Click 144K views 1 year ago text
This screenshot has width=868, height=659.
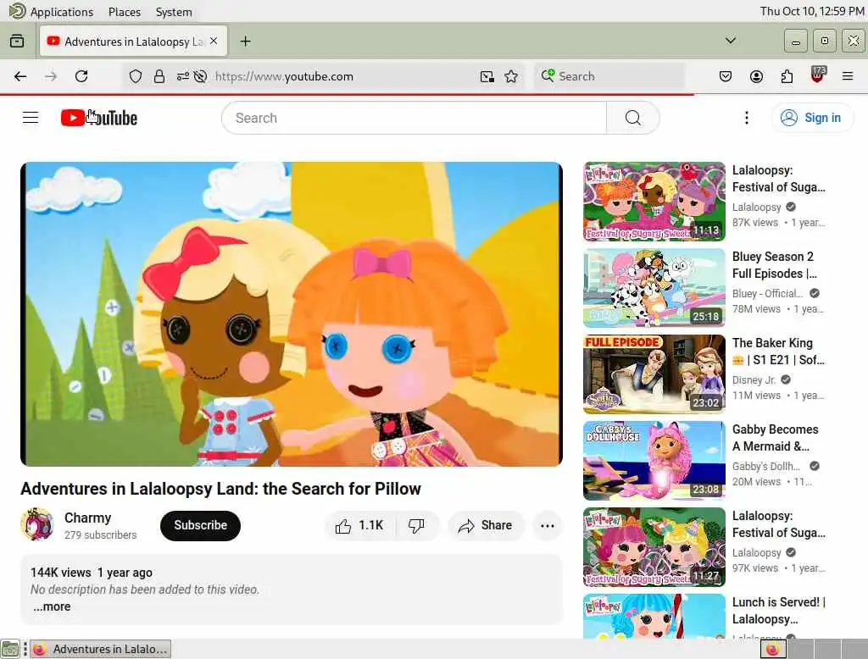92,573
